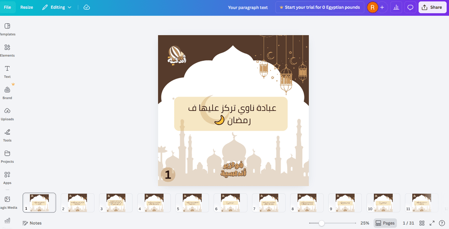Open the Templates panel
This screenshot has height=229, width=449.
coord(7,29)
